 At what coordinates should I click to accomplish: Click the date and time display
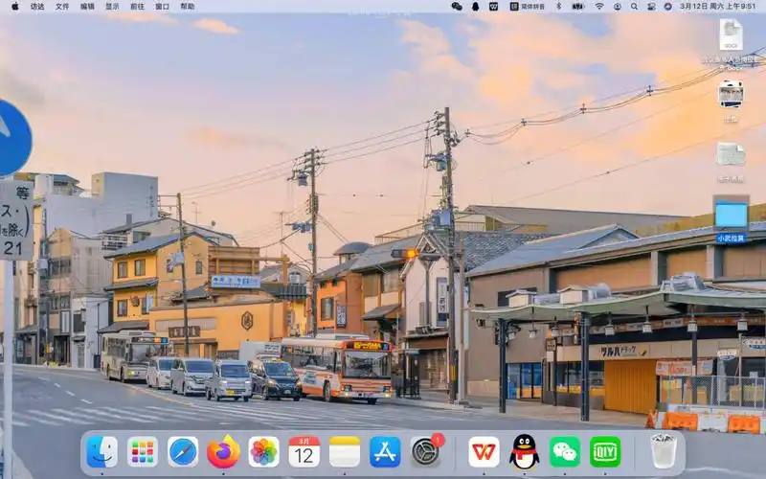click(x=717, y=6)
